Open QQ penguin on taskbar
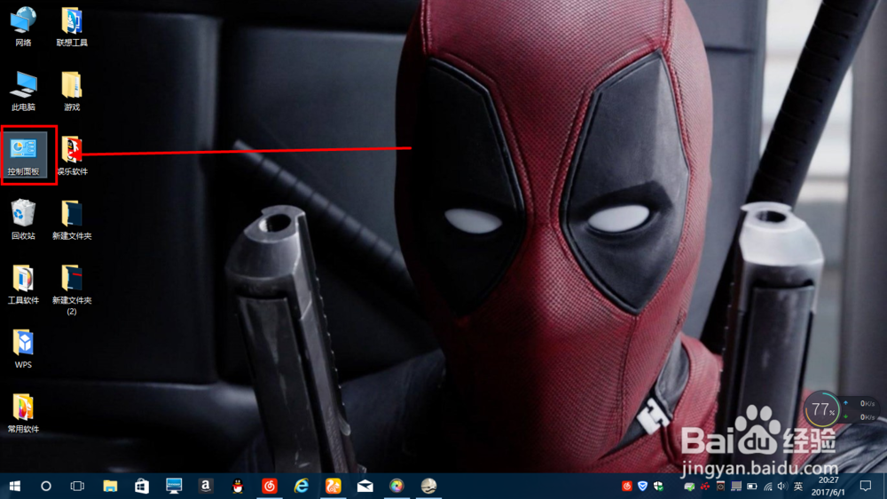 click(x=238, y=486)
